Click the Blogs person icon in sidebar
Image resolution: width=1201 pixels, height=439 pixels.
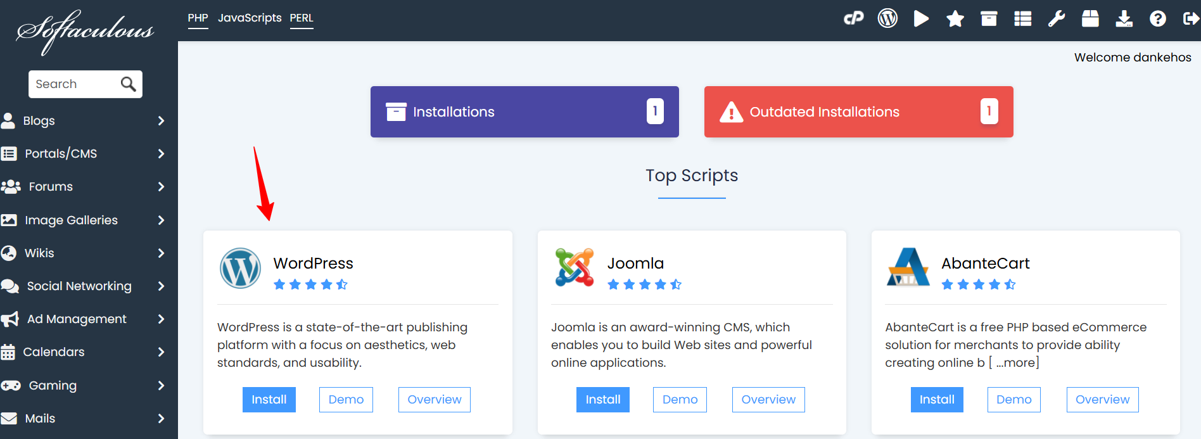pos(8,120)
